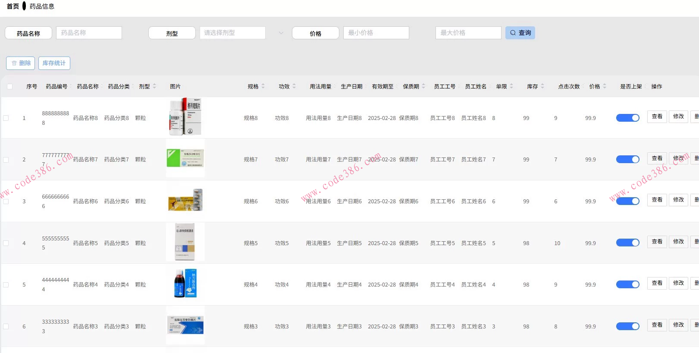This screenshot has height=353, width=699.
Task: Select checkbox for row 药品名称4
Action: [x=6, y=285]
